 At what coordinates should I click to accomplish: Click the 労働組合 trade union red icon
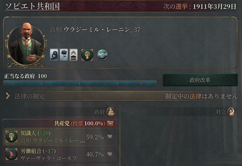[x=12, y=154]
